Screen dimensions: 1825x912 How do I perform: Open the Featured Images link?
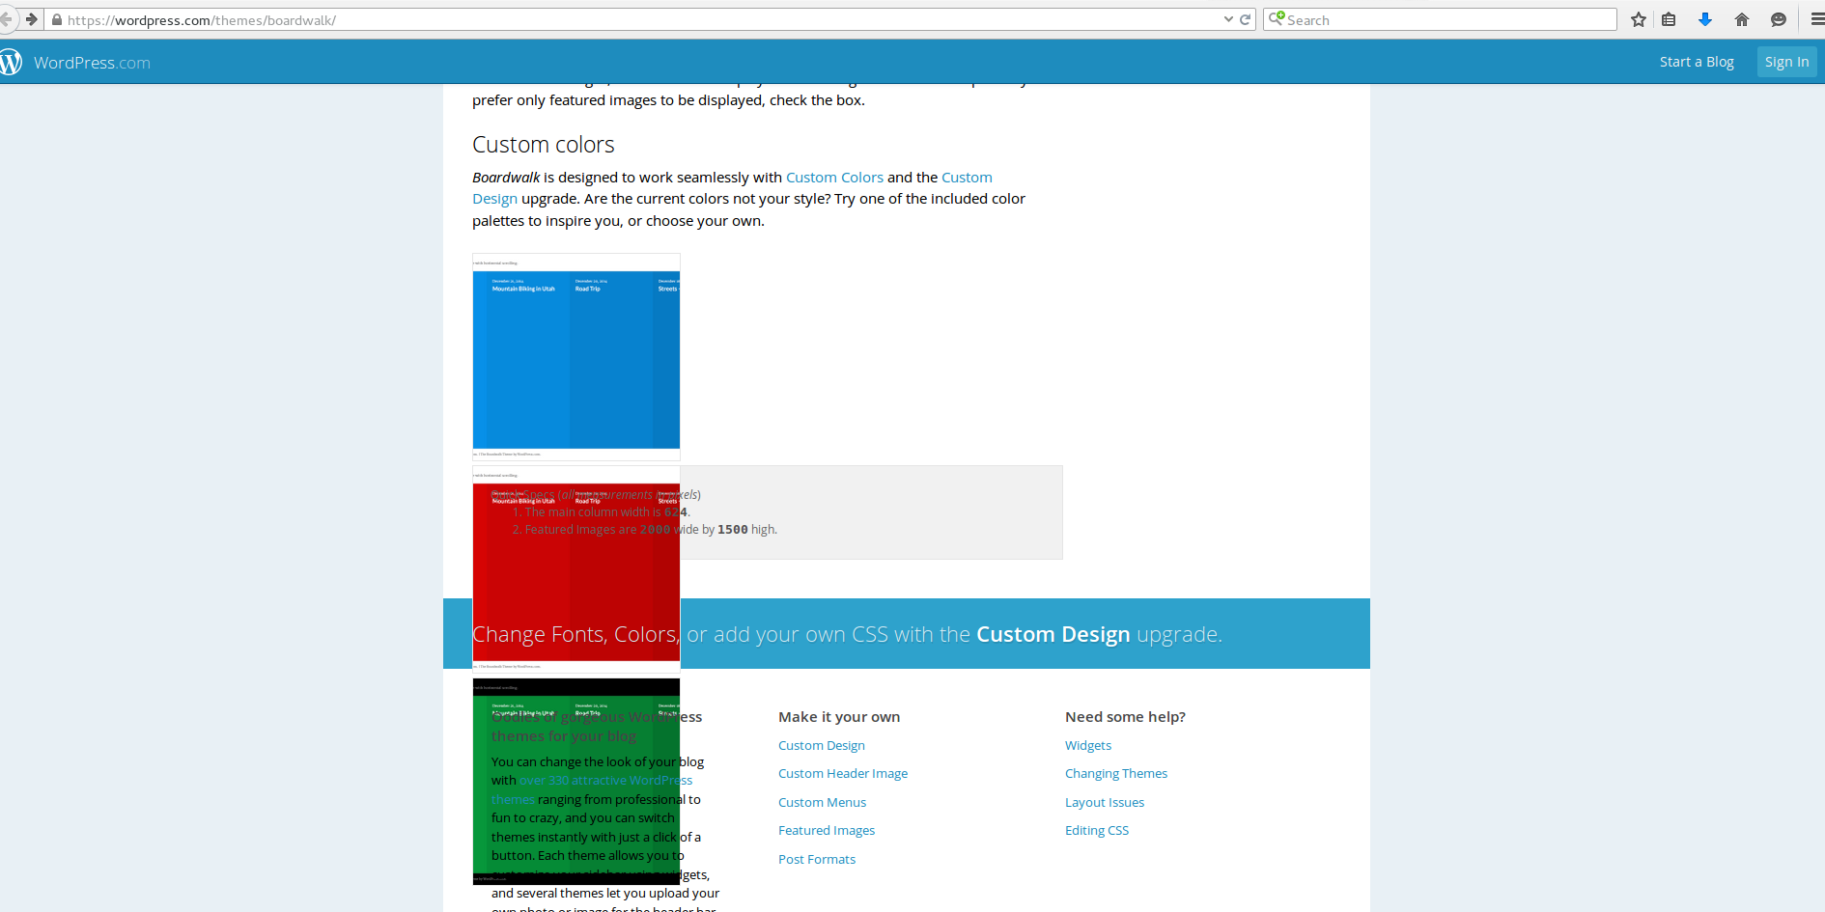[827, 830]
